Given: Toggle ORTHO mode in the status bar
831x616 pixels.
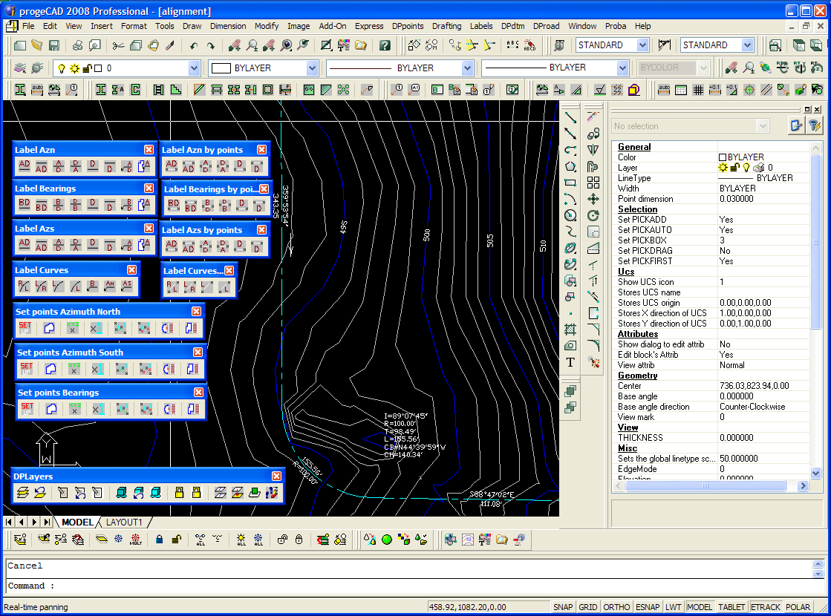Looking at the screenshot, I should [x=616, y=607].
